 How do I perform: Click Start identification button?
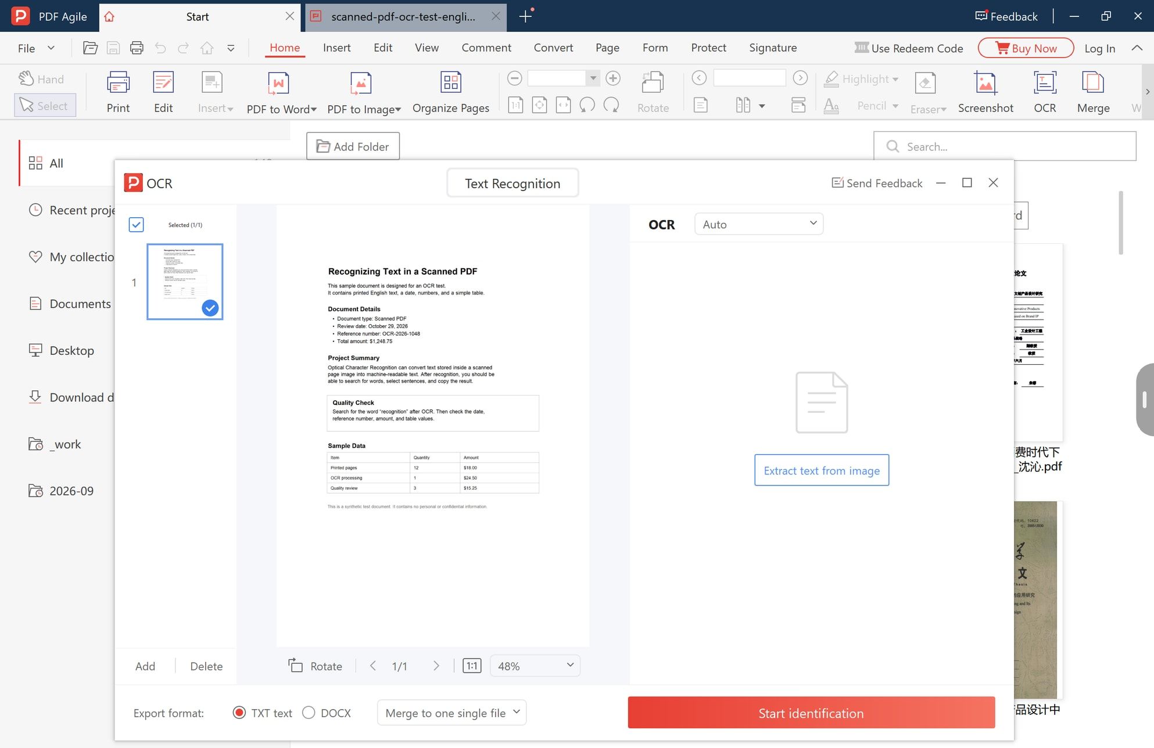[811, 713]
